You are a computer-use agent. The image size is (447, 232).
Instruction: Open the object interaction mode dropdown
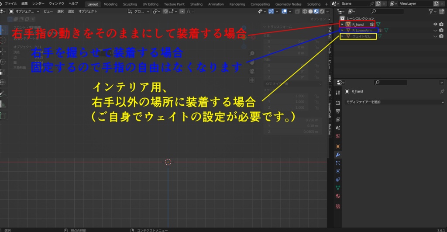pos(24,11)
